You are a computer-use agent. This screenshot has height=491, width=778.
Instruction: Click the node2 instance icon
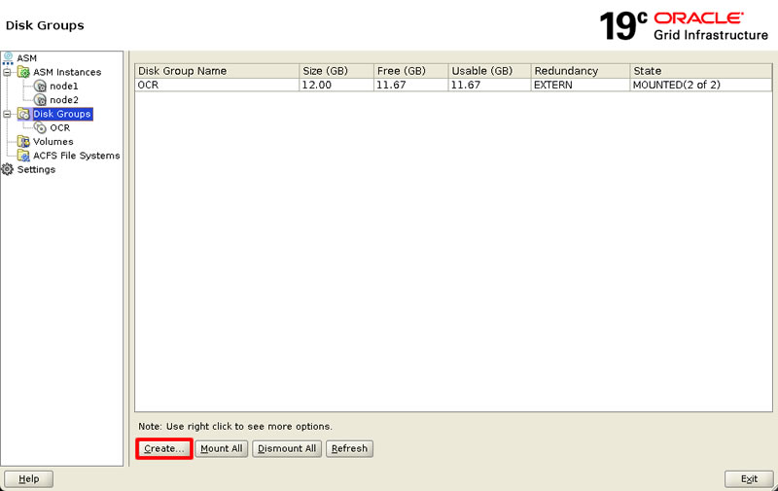click(x=40, y=100)
